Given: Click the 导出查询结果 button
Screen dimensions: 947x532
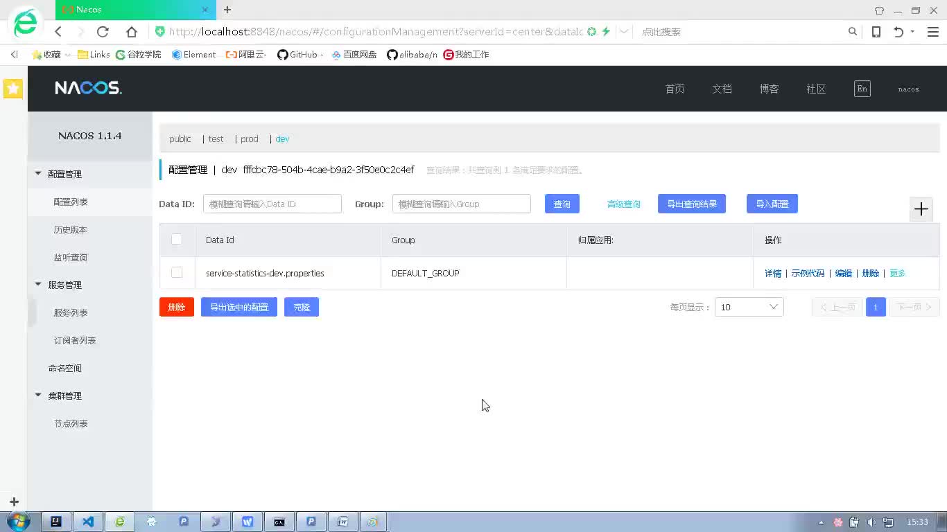Looking at the screenshot, I should [692, 204].
